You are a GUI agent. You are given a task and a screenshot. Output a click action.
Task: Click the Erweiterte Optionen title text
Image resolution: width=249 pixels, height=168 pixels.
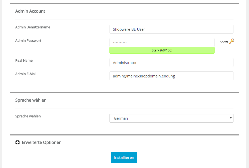[x=42, y=142]
